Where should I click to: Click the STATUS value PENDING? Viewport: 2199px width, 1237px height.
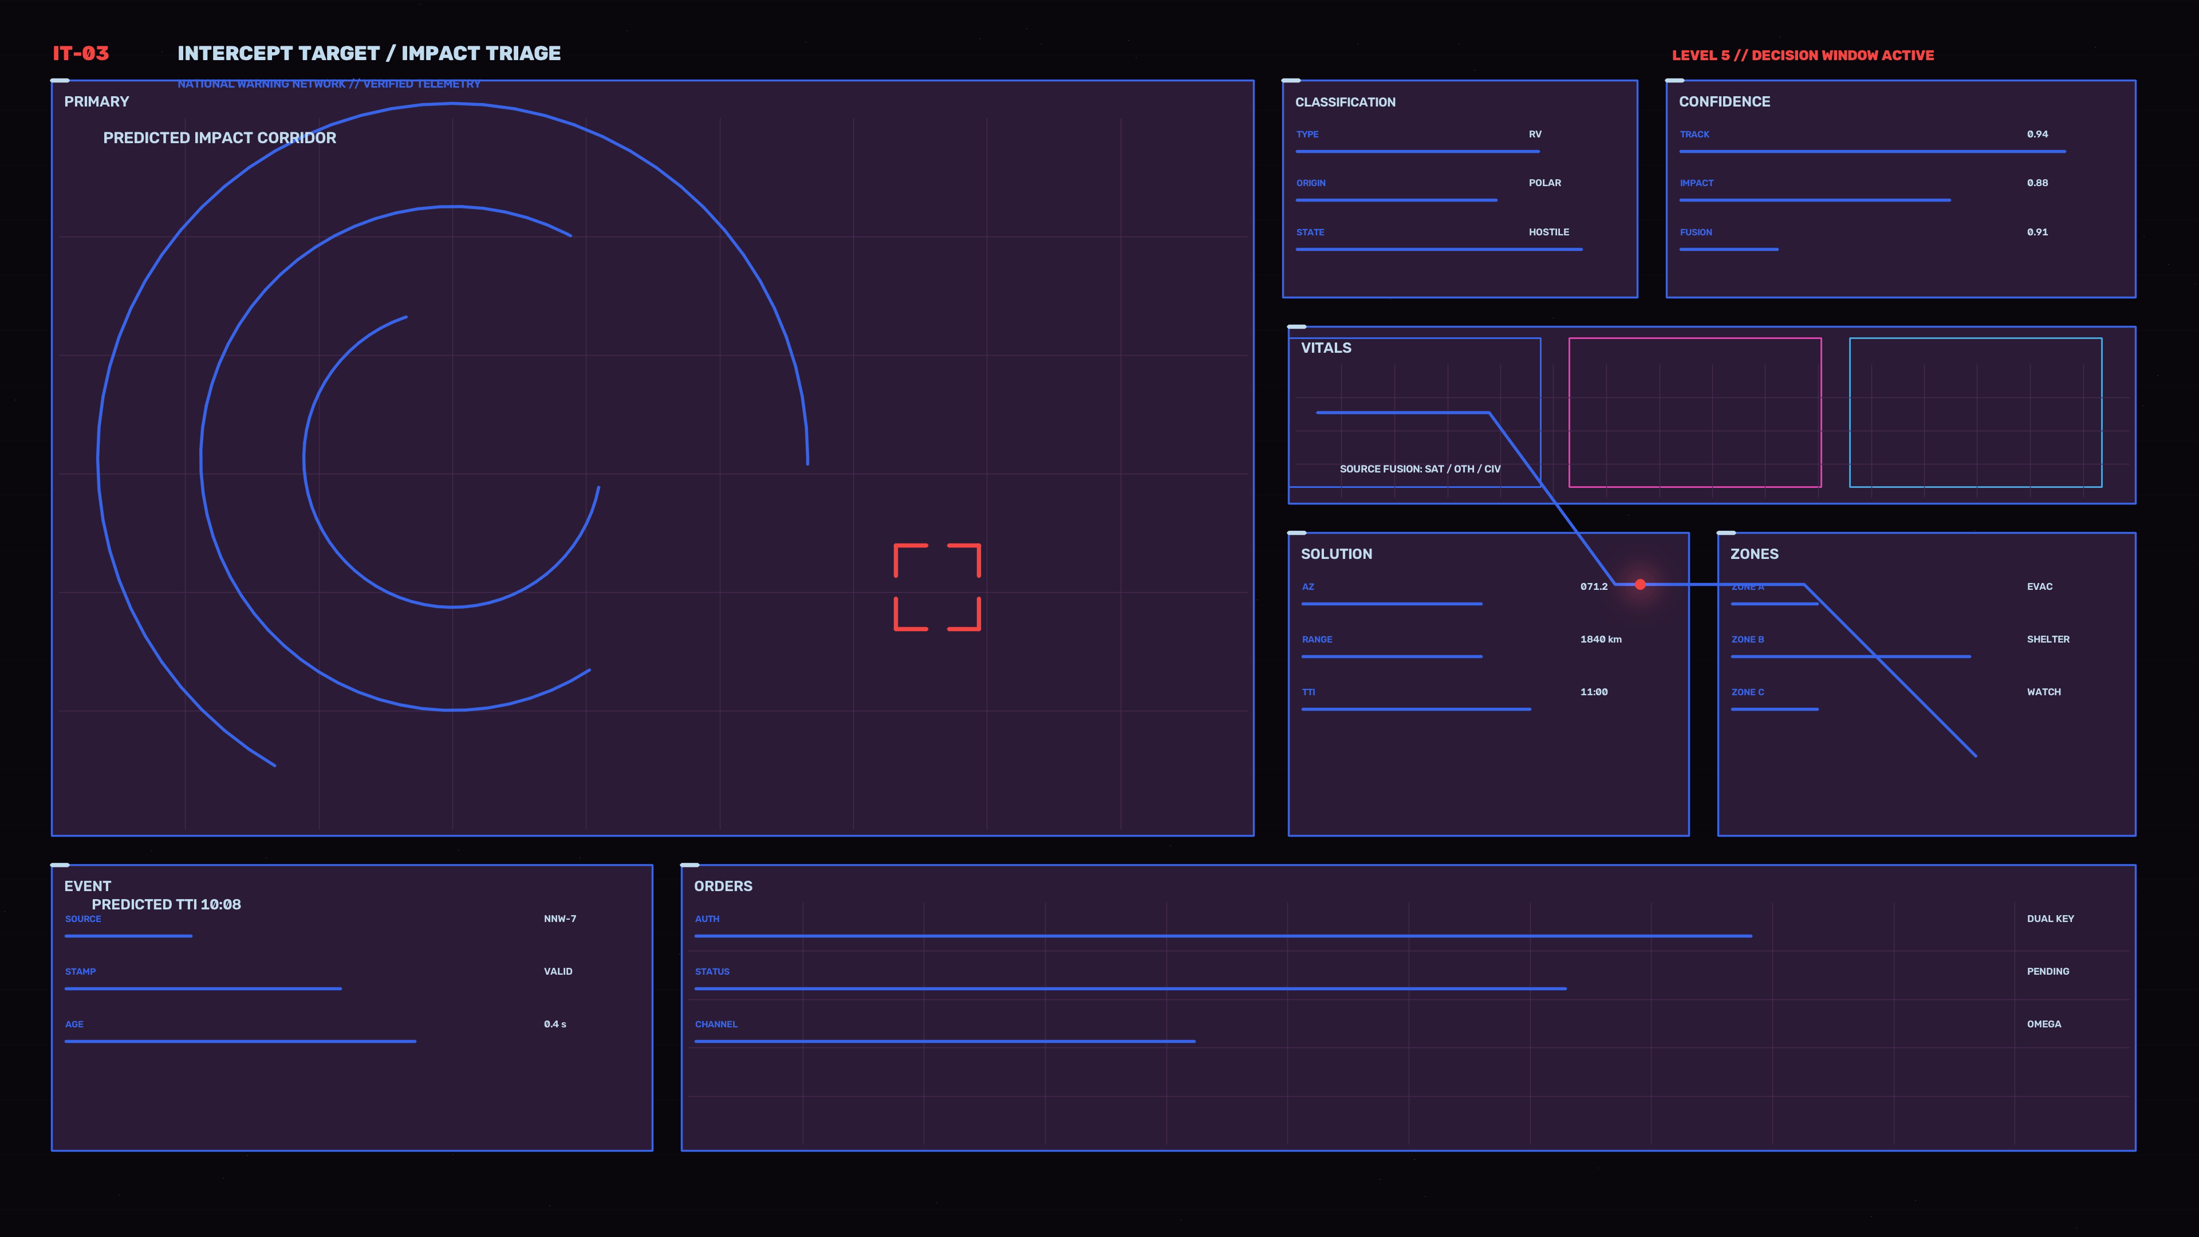[2048, 971]
